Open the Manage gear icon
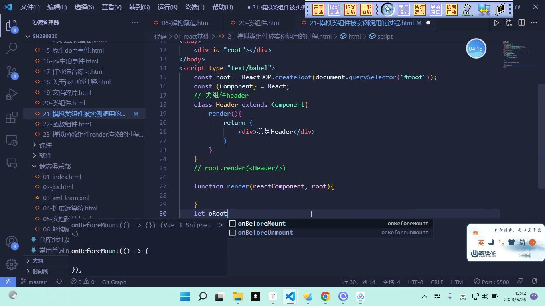This screenshot has height=306, width=545. [x=12, y=264]
